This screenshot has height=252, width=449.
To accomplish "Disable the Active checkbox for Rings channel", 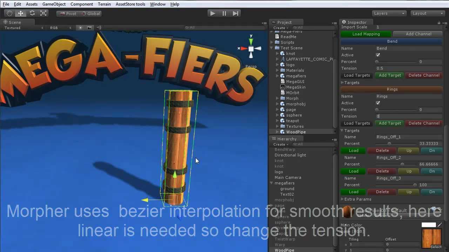I will [378, 103].
